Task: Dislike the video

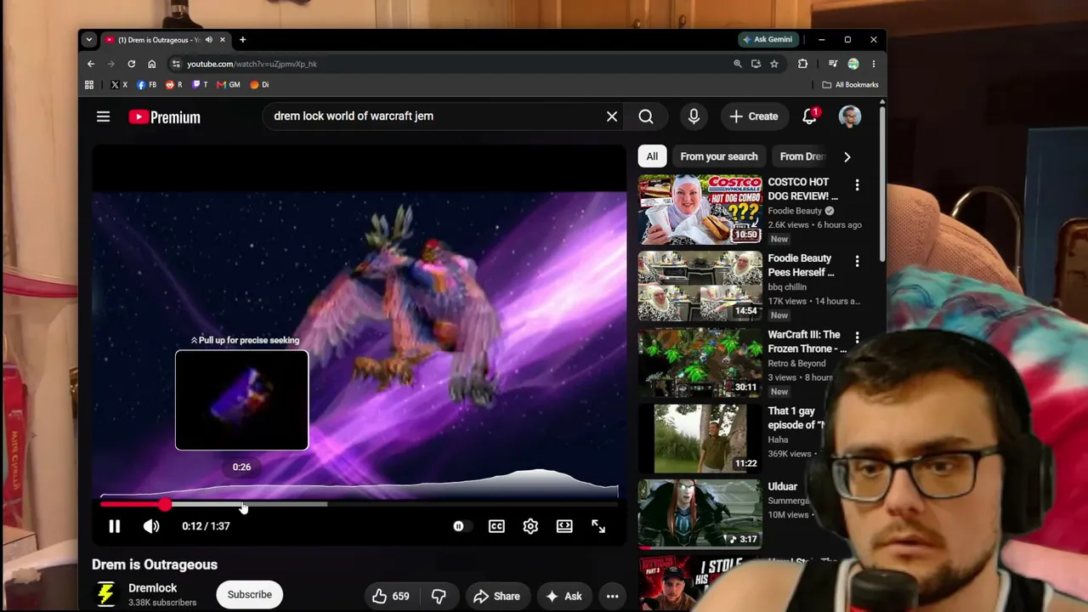Action: coord(439,596)
